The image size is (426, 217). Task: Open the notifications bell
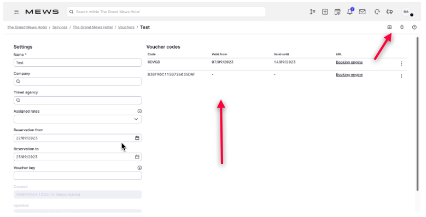click(350, 11)
